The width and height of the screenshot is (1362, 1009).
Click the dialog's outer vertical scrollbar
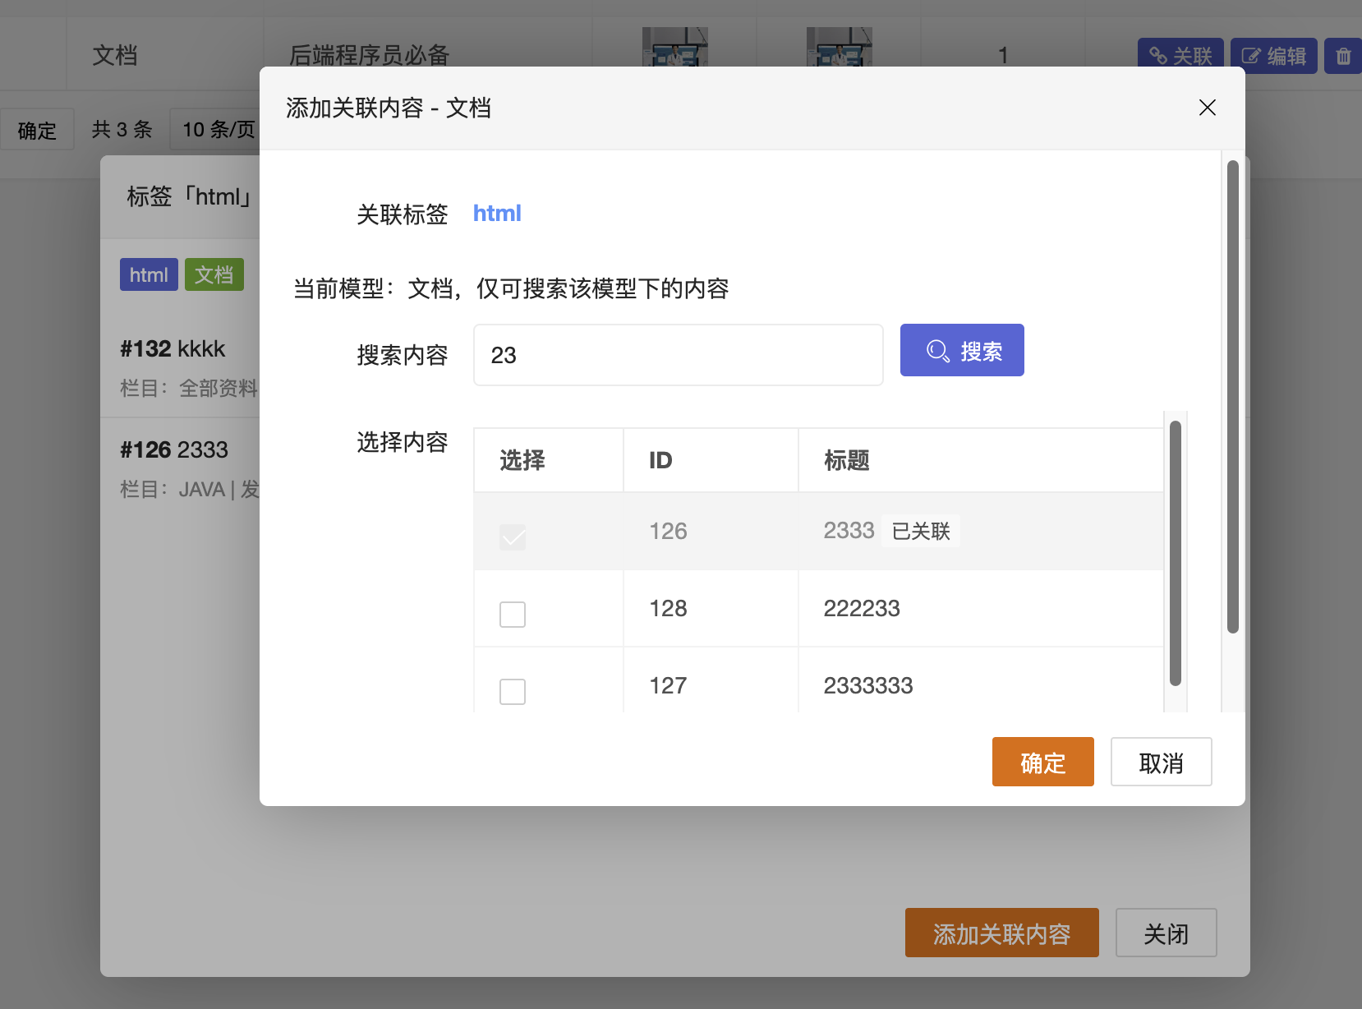1233,397
